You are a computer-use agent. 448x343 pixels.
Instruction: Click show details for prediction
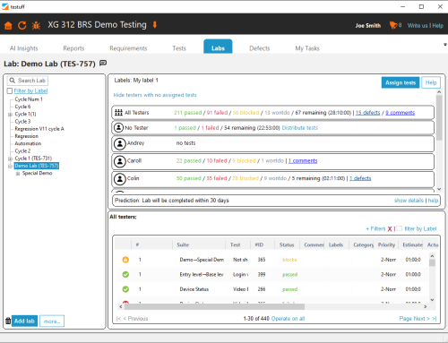tap(409, 201)
